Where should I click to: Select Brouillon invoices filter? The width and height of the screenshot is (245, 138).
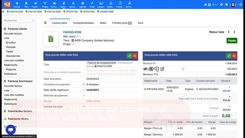click(11, 43)
